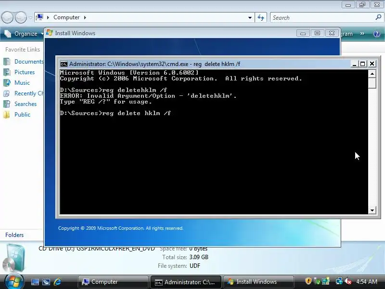Click Explorer forward navigation button
This screenshot has height=289, width=385.
(x=21, y=18)
